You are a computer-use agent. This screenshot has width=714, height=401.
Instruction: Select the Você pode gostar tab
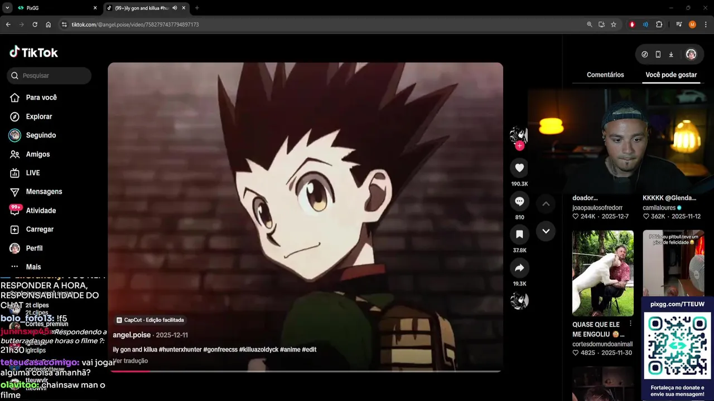(671, 75)
